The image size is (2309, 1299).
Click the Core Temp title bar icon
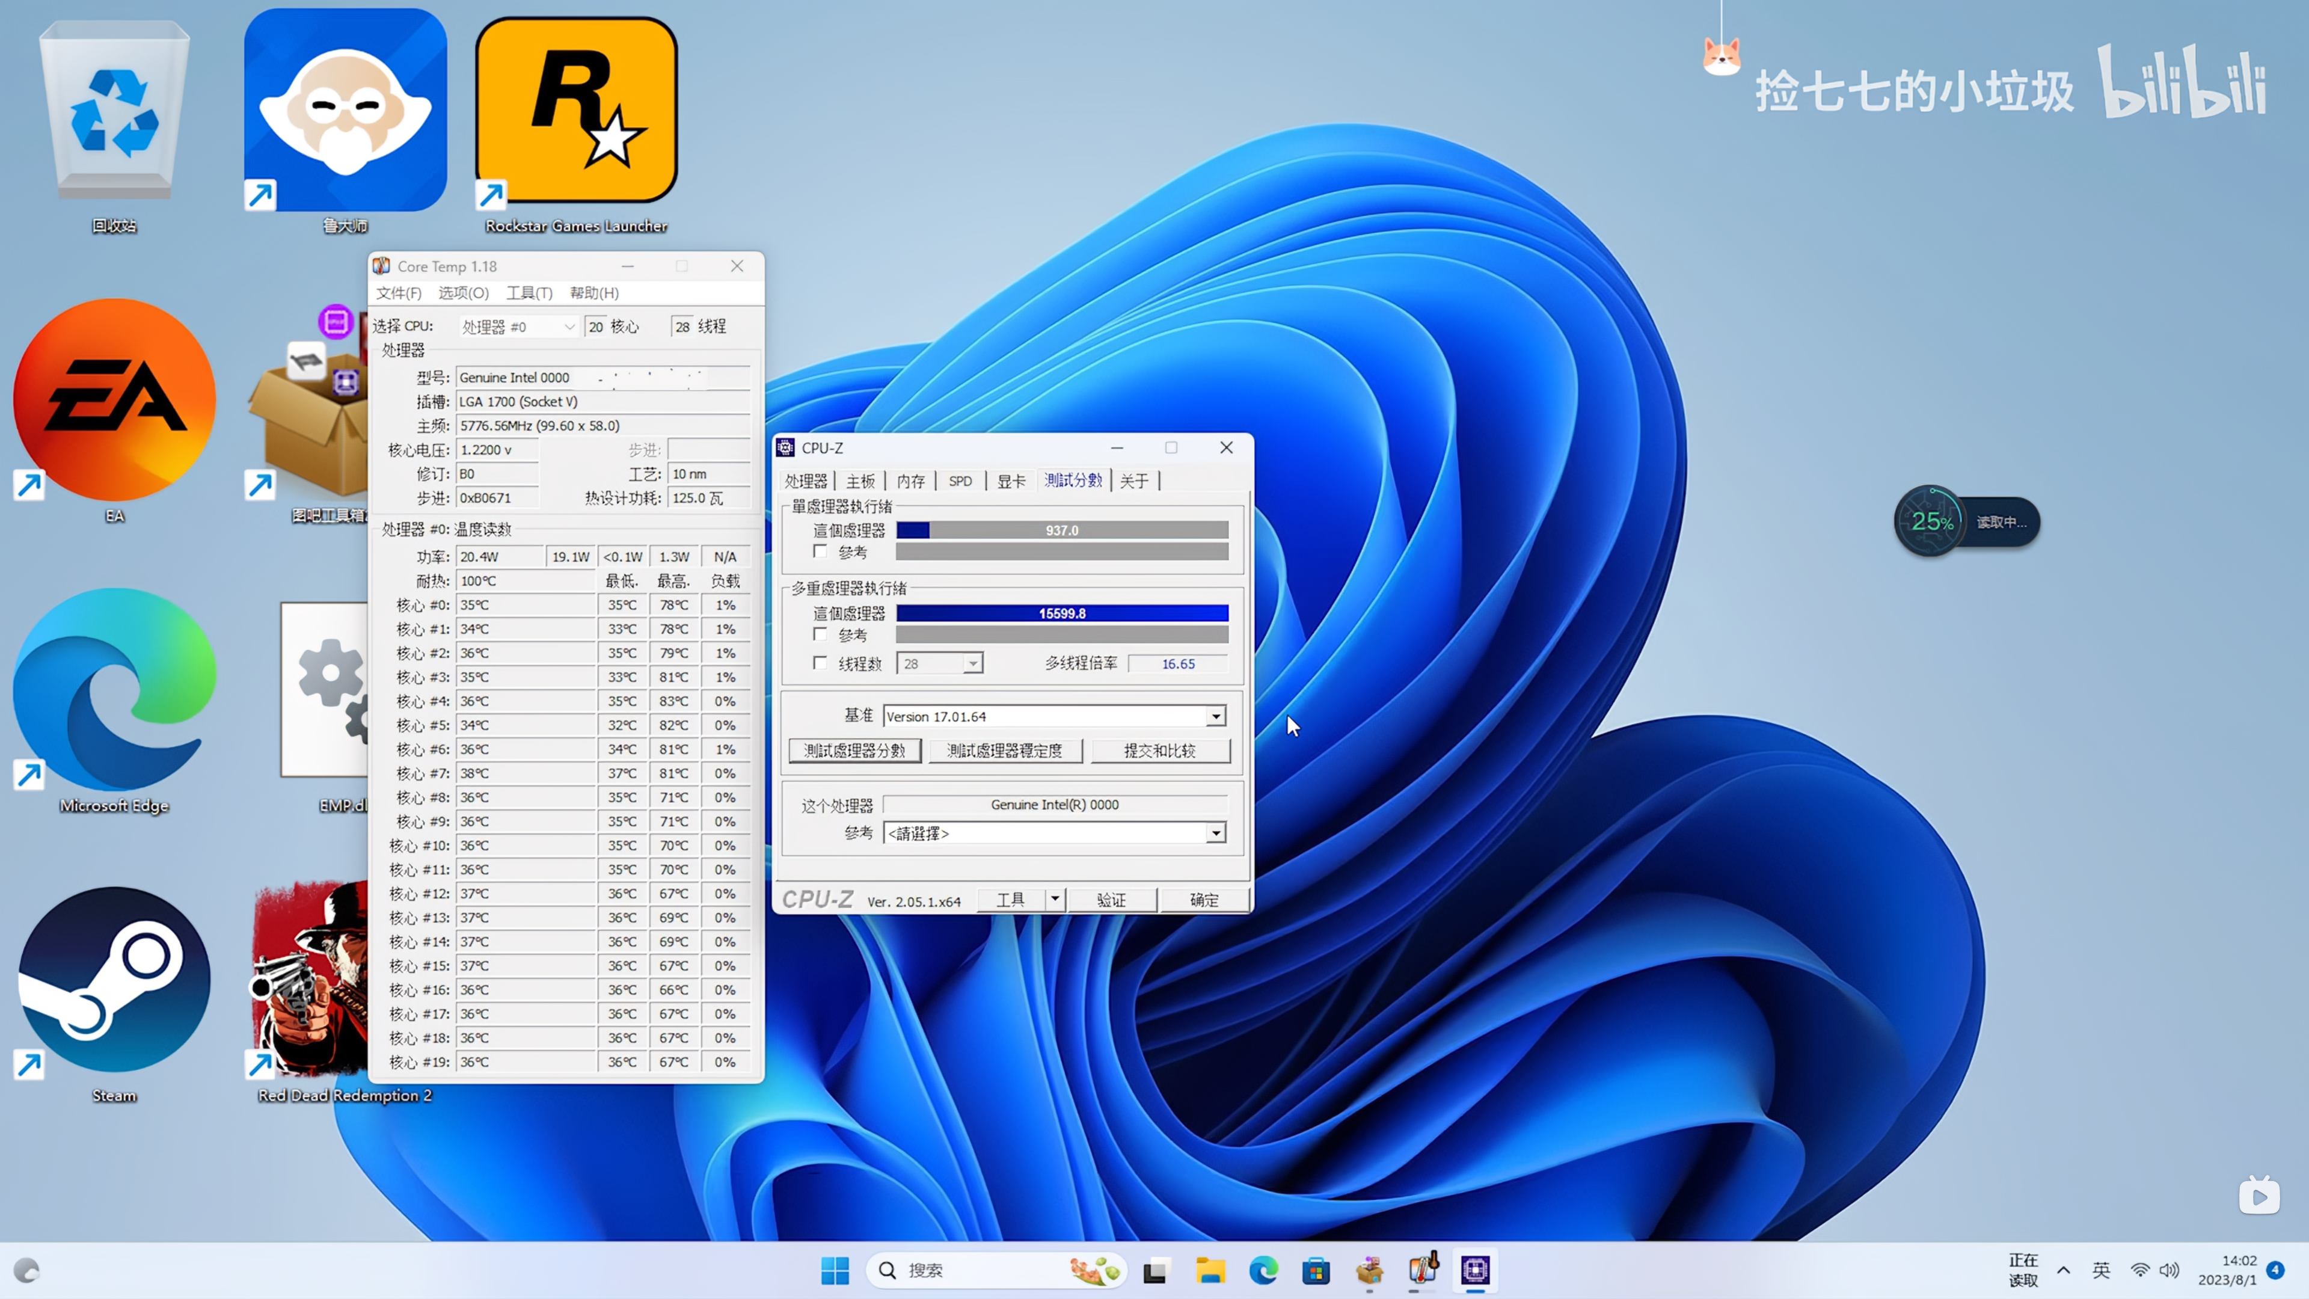(x=382, y=266)
